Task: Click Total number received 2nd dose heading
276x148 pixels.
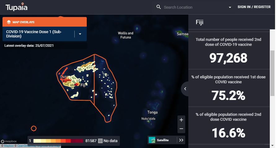Action: pyautogui.click(x=228, y=42)
